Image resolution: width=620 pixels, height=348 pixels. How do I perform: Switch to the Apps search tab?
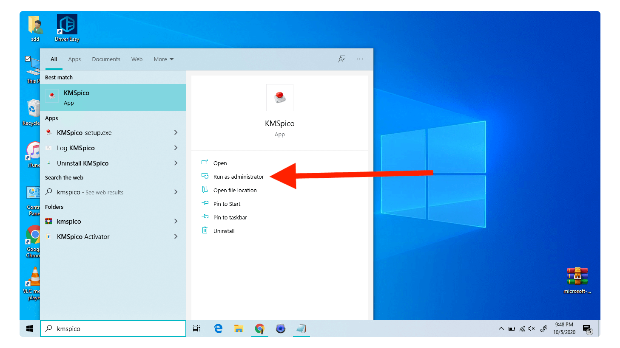(74, 59)
